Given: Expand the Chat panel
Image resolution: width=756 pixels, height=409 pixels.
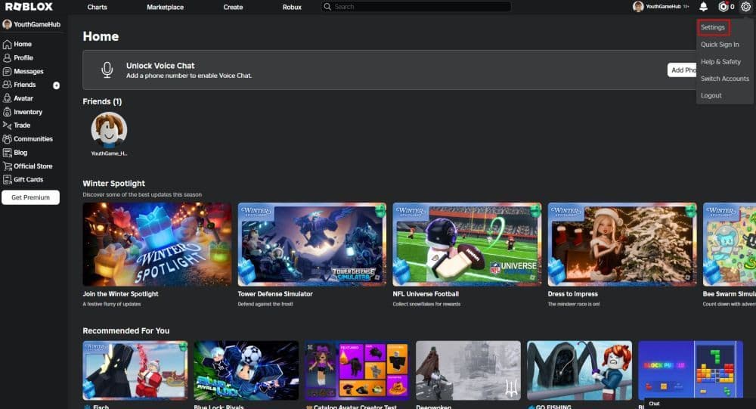Looking at the screenshot, I should coord(699,404).
